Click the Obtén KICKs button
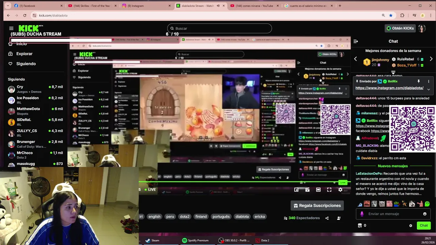This screenshot has width=436, height=245. click(400, 28)
